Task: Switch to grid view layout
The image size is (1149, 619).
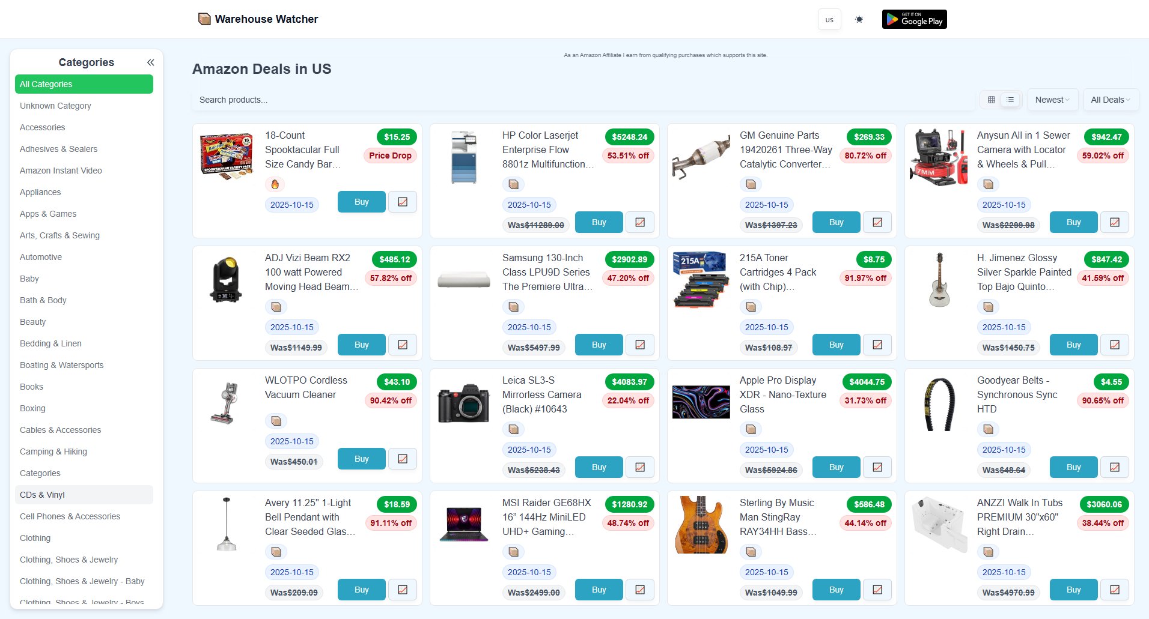Action: (992, 100)
